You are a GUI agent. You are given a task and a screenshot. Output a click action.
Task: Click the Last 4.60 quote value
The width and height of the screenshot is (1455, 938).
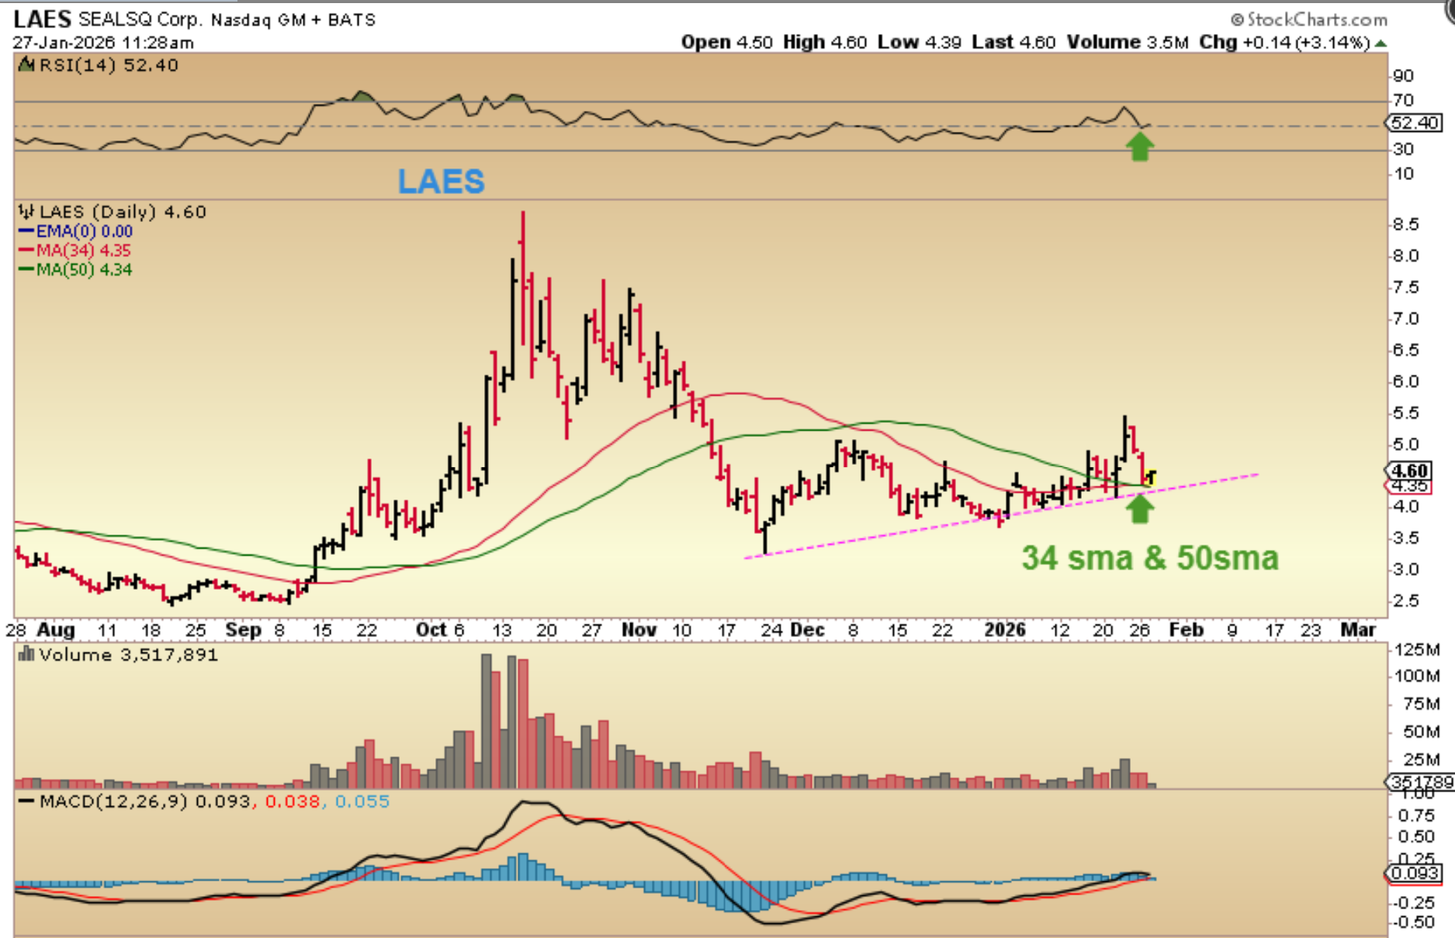point(1013,42)
